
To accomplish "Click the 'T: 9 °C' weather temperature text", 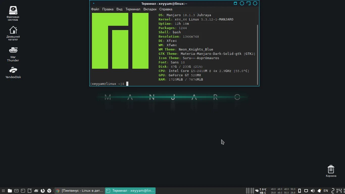I will [263, 189].
